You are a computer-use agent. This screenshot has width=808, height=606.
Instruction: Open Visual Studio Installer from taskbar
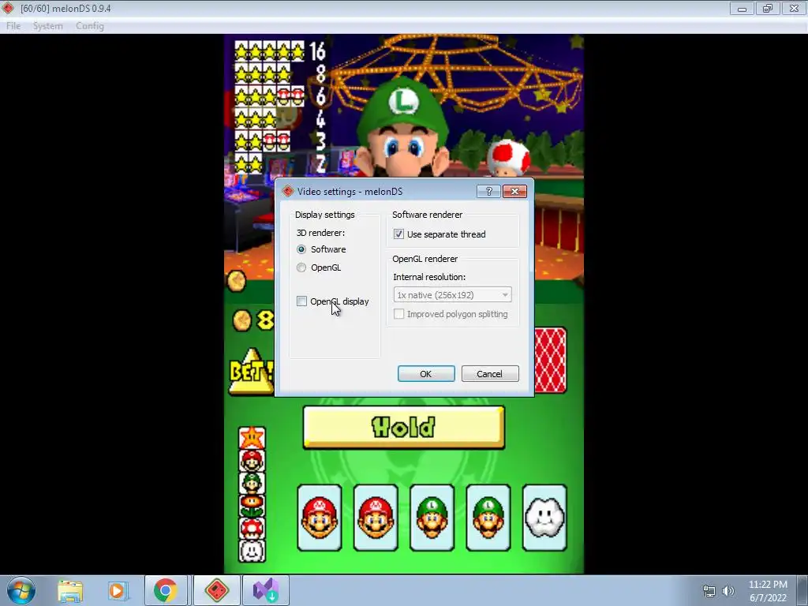click(266, 590)
